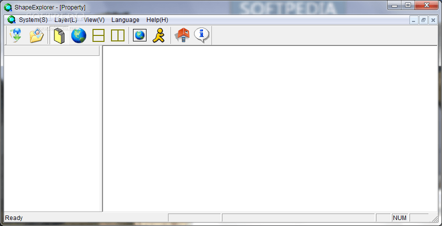Click the yellow running man icon

click(x=158, y=35)
